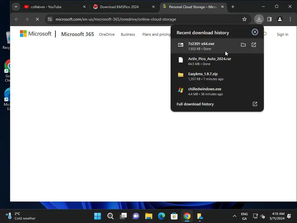This screenshot has width=297, height=223.
Task: Click the Google Chrome taskbar icon
Action: tap(187, 216)
